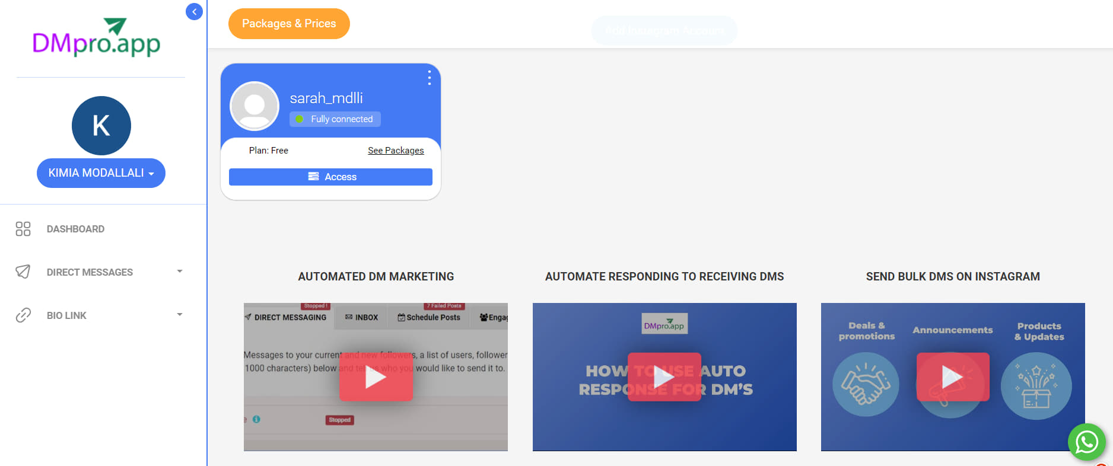Click SEND BULK DMS ON INSTAGRAM heading

pos(953,276)
